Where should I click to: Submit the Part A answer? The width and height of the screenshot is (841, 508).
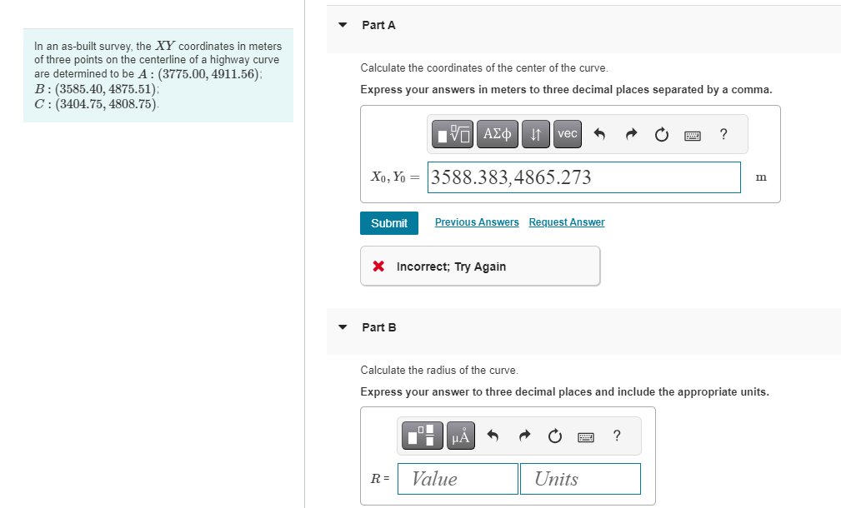(388, 222)
